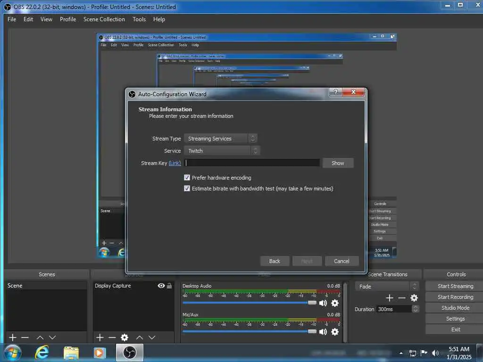Open source properties gear icon
This screenshot has width=483, height=362.
click(125, 337)
